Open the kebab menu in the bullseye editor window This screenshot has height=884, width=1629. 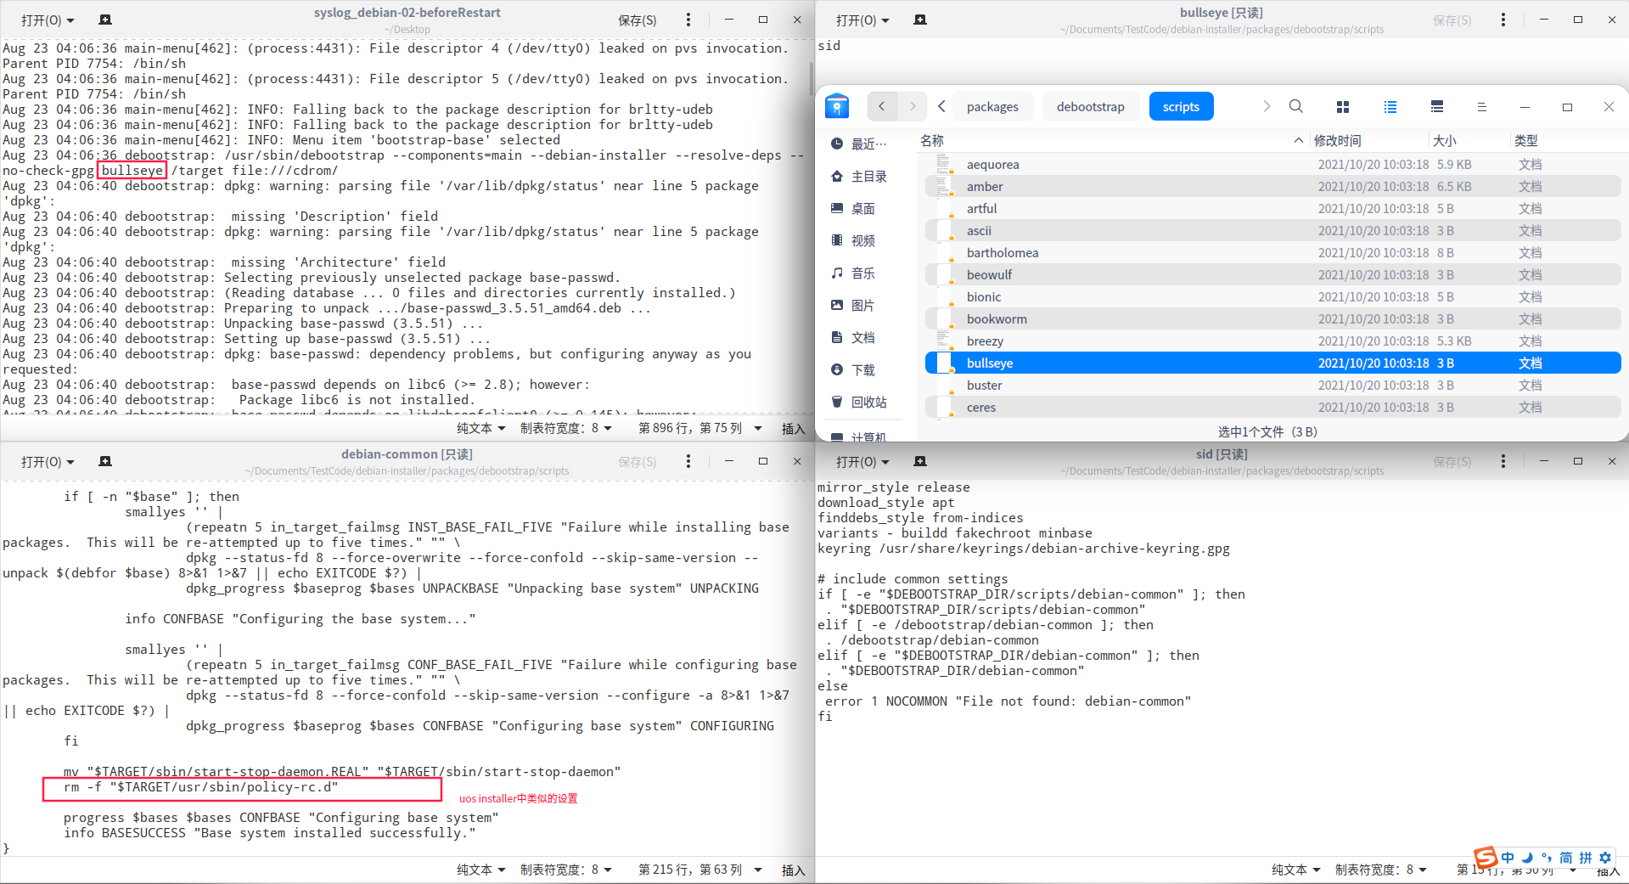1503,20
